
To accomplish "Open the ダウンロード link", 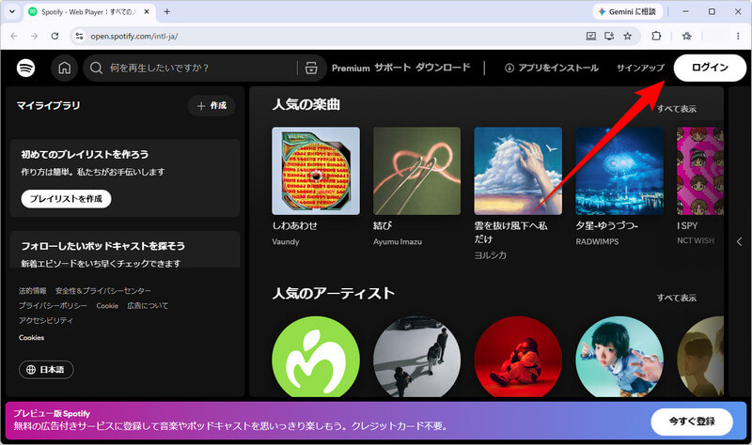I will tap(443, 68).
